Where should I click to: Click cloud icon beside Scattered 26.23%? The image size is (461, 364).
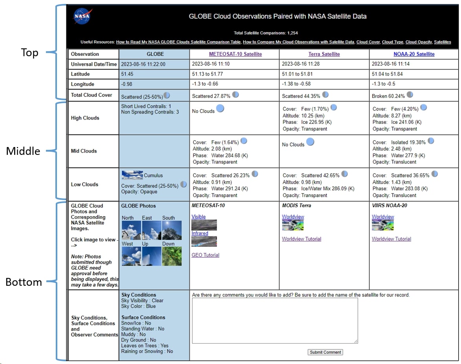pyautogui.click(x=255, y=174)
